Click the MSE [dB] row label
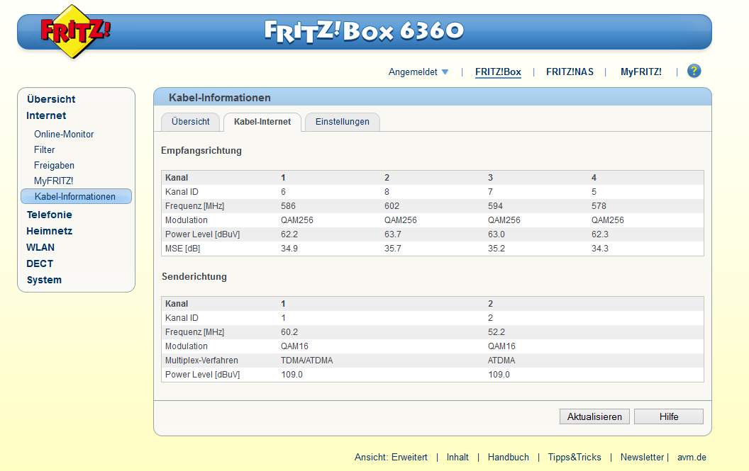Viewport: 749px width, 471px height. (182, 249)
